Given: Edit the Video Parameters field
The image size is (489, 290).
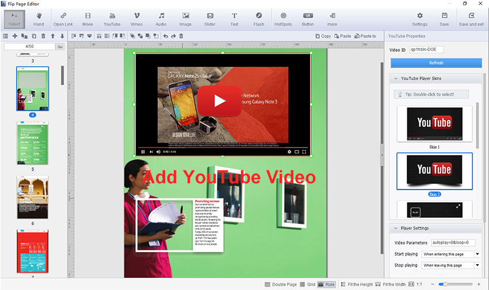Looking at the screenshot, I should (453, 242).
